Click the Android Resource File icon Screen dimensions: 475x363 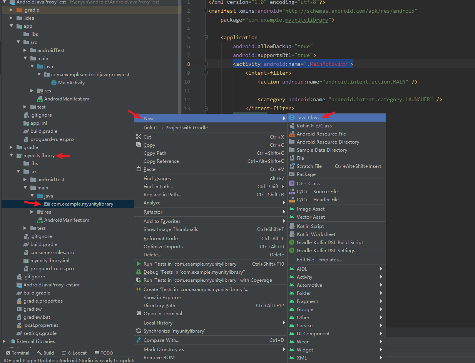[x=292, y=134]
